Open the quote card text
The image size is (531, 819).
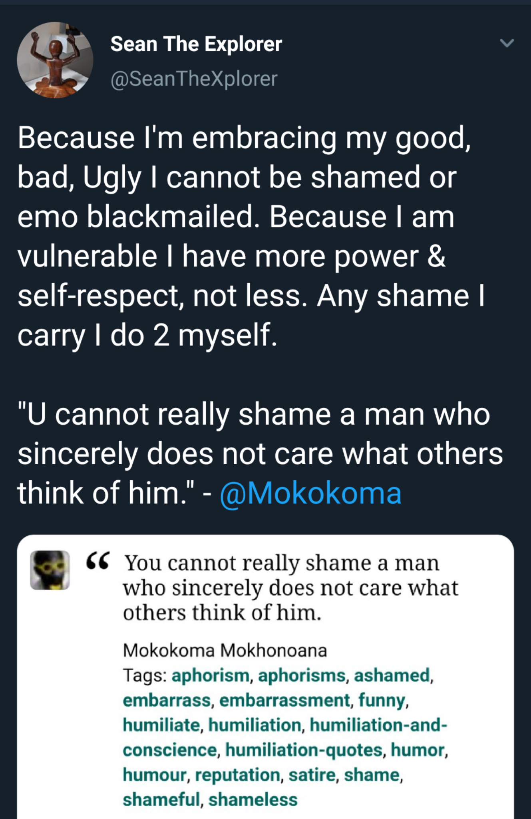click(x=290, y=587)
